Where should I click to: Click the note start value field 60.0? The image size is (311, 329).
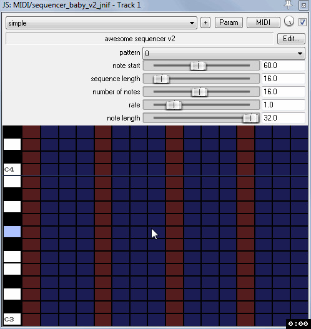(x=284, y=66)
